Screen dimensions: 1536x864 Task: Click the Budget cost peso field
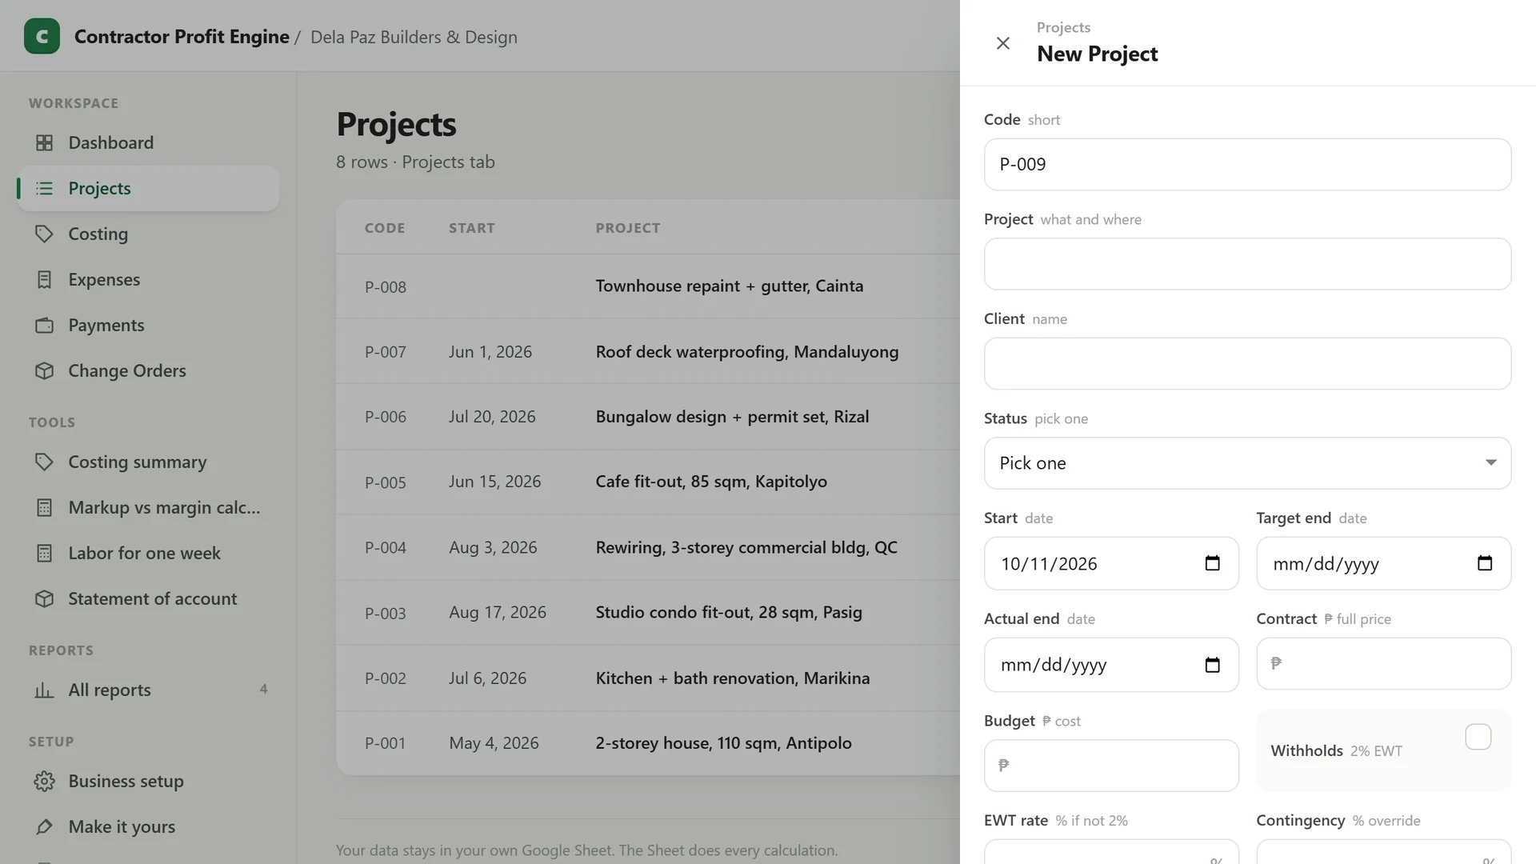(1111, 766)
